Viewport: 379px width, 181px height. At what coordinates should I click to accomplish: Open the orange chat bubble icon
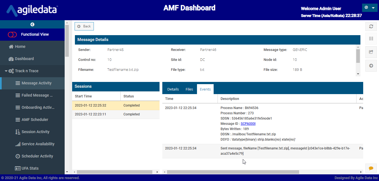pos(371,168)
